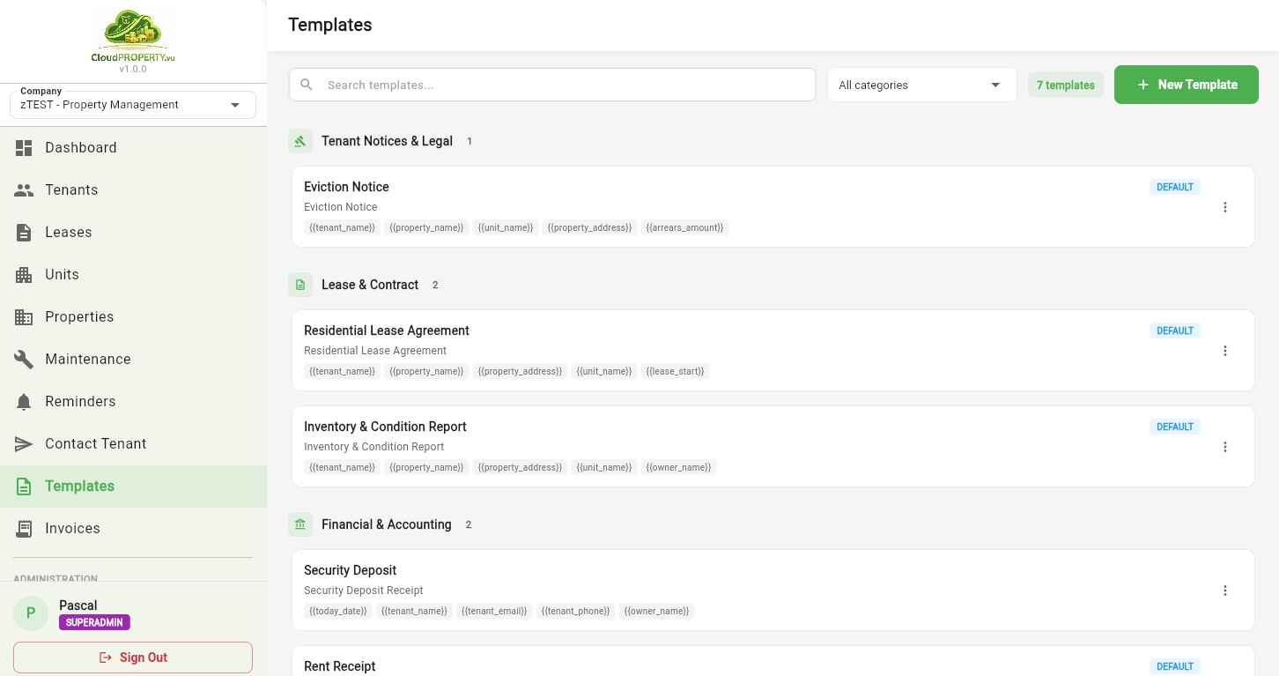Create a New Template
This screenshot has width=1279, height=676.
[x=1186, y=85]
